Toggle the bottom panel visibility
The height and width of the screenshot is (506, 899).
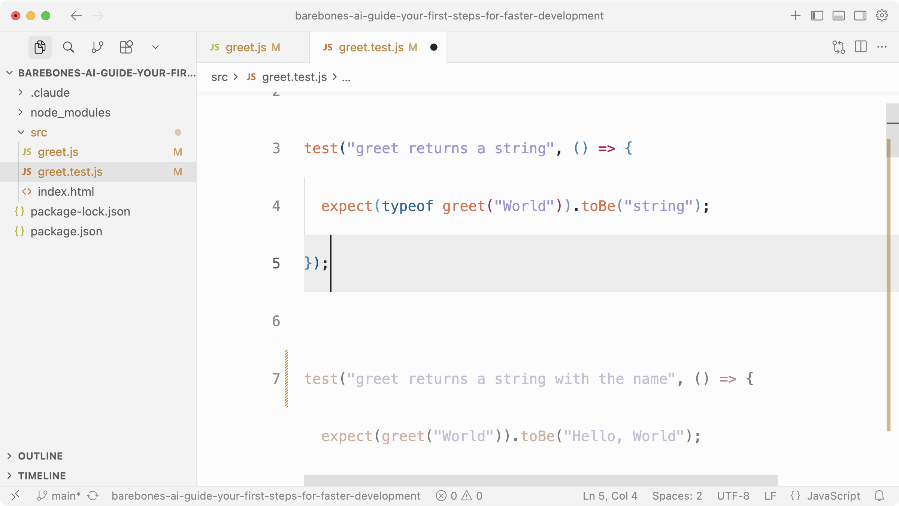pyautogui.click(x=838, y=16)
